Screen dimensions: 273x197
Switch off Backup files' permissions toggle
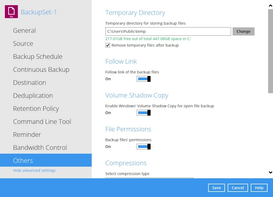point(144,147)
